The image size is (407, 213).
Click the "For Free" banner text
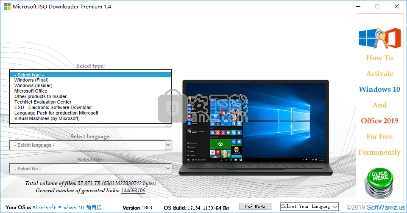tap(379, 137)
